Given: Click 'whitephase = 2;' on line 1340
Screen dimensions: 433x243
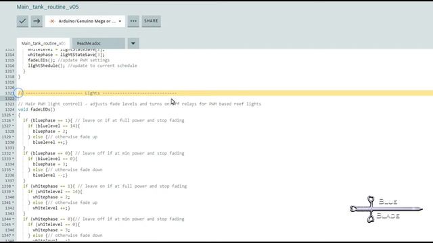Looking at the screenshot, I should pyautogui.click(x=51, y=197).
